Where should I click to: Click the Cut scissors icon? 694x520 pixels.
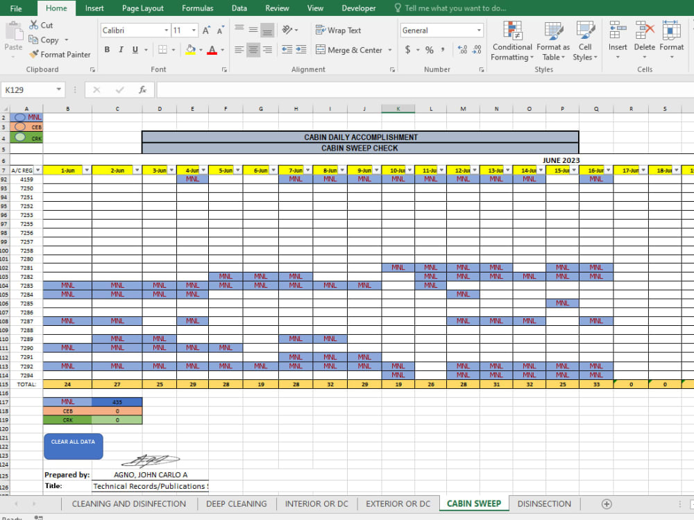click(33, 25)
